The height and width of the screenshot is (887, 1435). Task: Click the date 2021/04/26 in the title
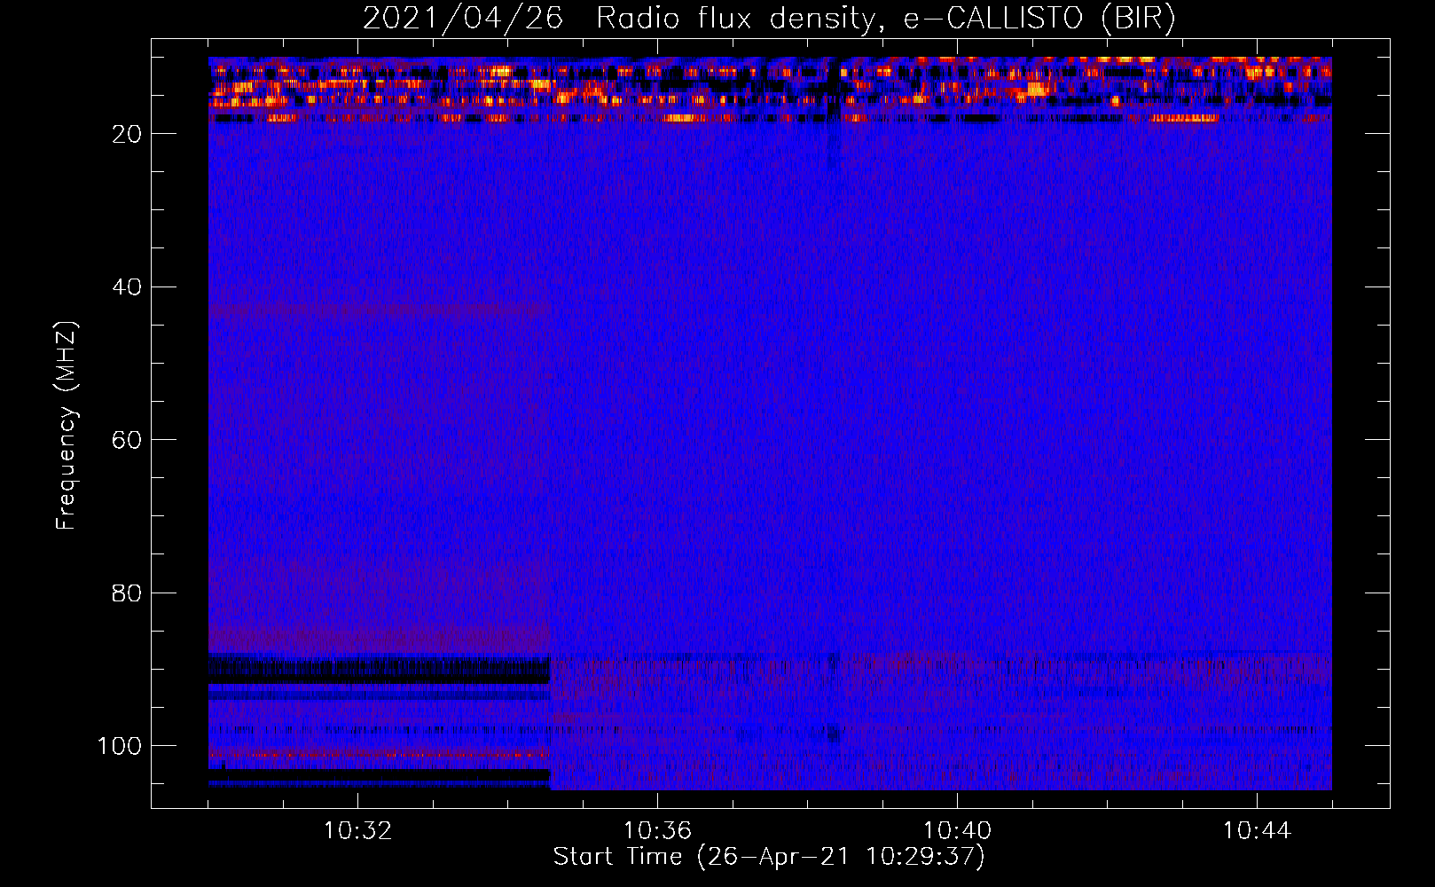pyautogui.click(x=462, y=19)
